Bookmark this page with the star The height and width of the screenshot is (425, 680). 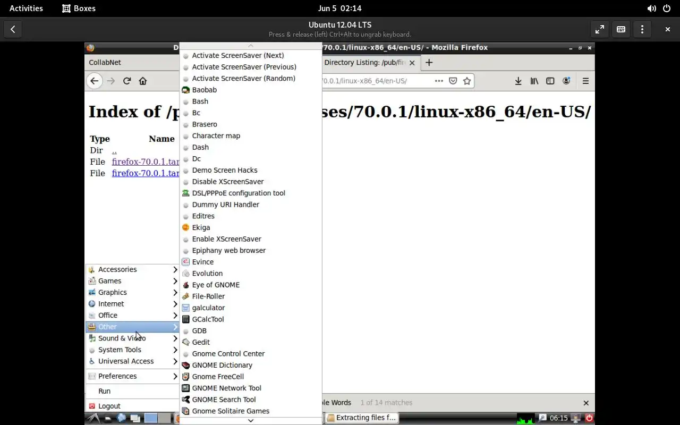click(x=467, y=81)
